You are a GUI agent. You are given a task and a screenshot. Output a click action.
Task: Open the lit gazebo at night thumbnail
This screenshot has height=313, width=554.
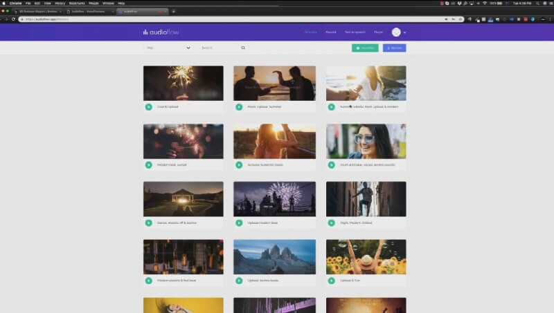coord(184,199)
